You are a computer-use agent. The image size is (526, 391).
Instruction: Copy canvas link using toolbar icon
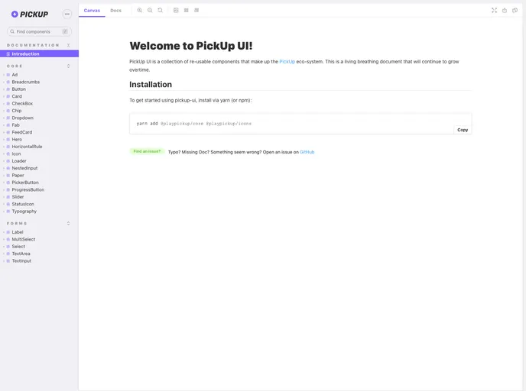515,11
